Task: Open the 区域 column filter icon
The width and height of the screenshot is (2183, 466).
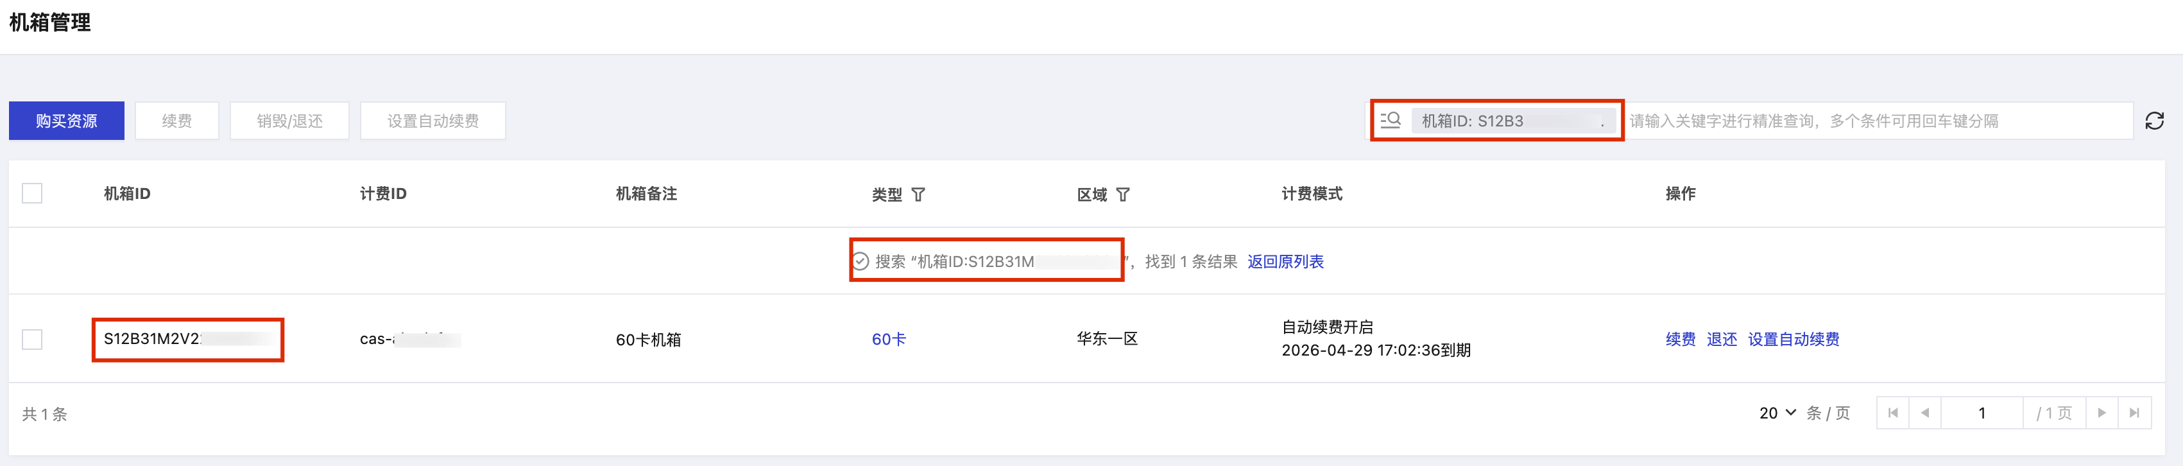Action: [x=1123, y=195]
